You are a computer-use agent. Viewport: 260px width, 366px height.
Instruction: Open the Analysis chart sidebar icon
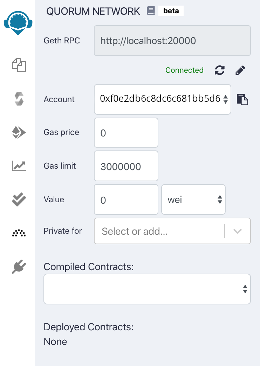[x=19, y=166]
